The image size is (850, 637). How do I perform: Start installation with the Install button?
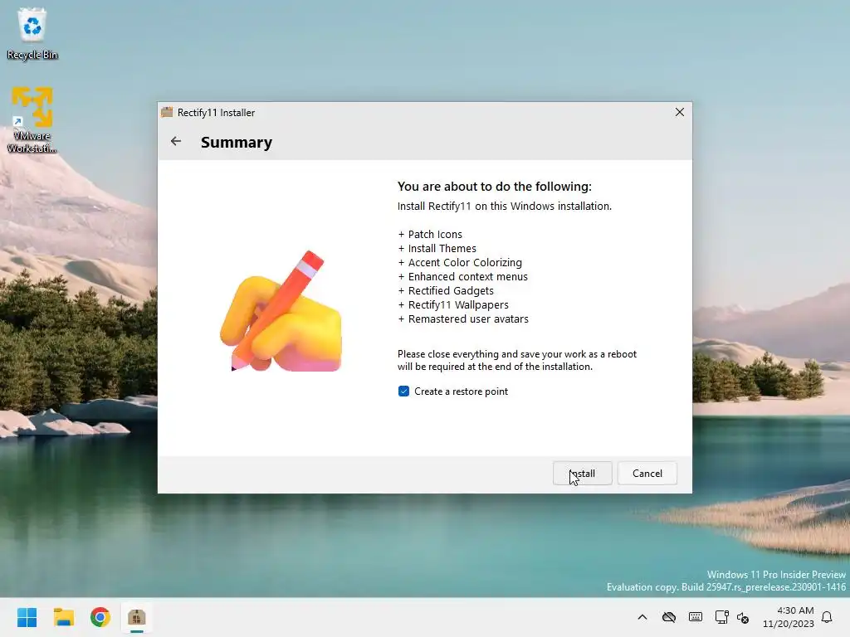tap(582, 474)
